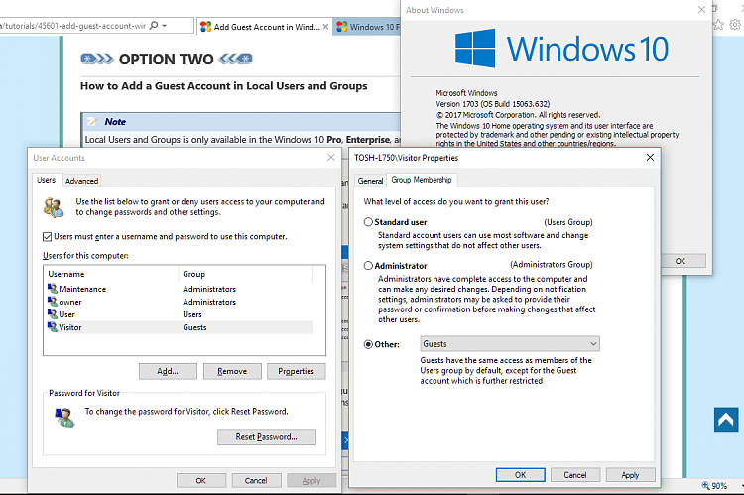Click the users icon beside the description text
Viewport: 744px width, 495px height.
[x=54, y=208]
